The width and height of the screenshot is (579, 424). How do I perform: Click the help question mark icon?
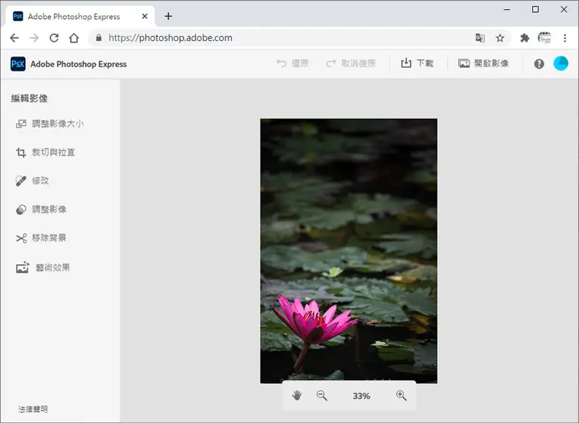539,64
